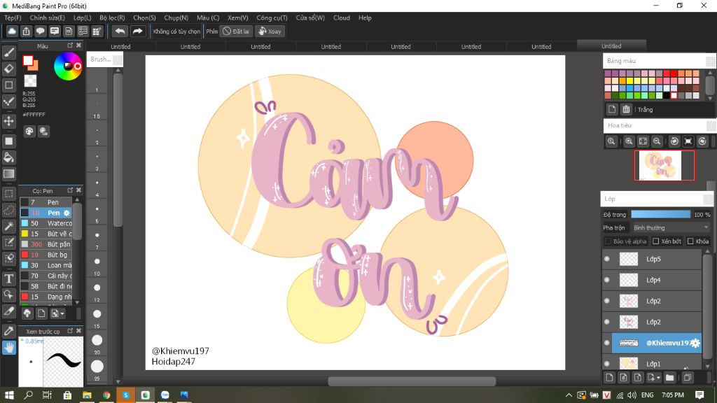Open gear settings for selected Pen brush
Viewport: 717px width, 403px height.
click(x=67, y=213)
